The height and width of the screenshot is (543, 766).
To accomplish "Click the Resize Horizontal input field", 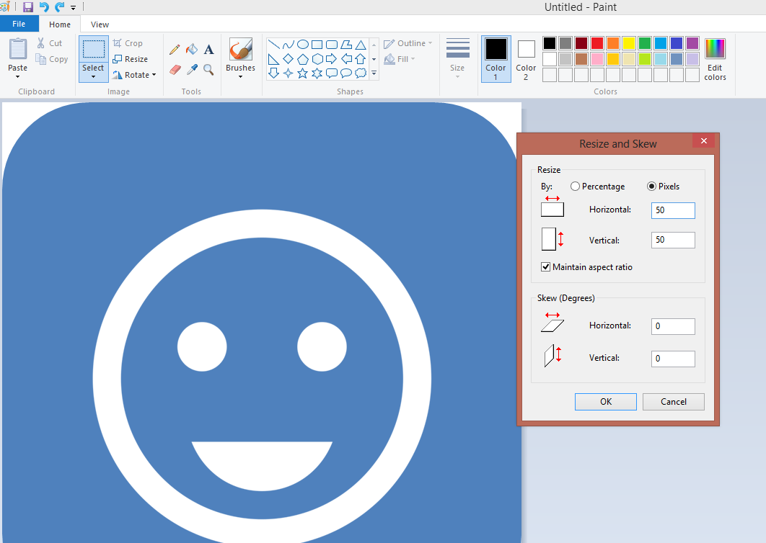I will click(x=672, y=210).
